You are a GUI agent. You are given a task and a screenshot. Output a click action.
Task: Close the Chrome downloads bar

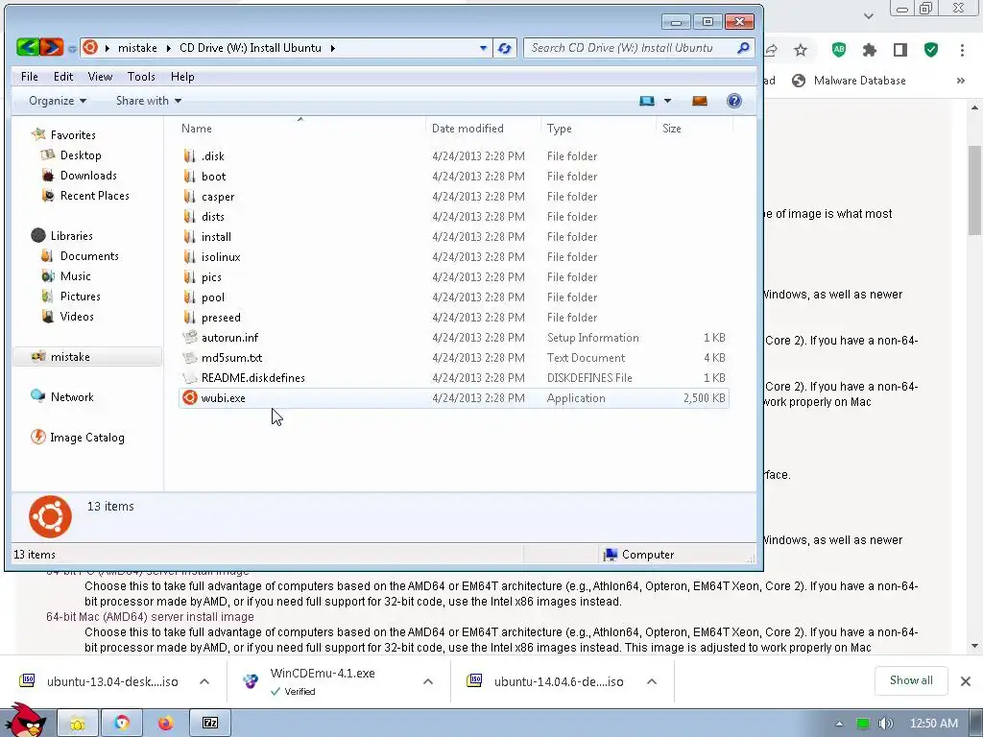coord(966,681)
